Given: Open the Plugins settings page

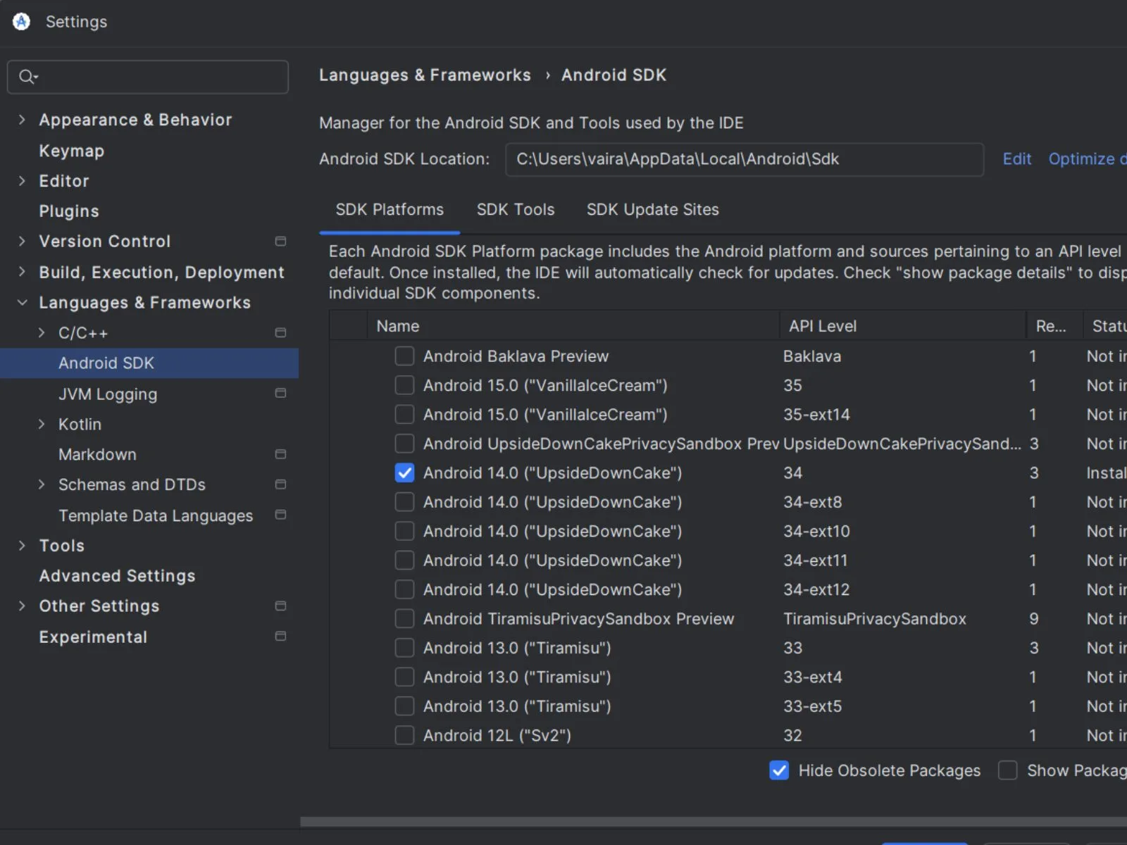Looking at the screenshot, I should (x=69, y=211).
